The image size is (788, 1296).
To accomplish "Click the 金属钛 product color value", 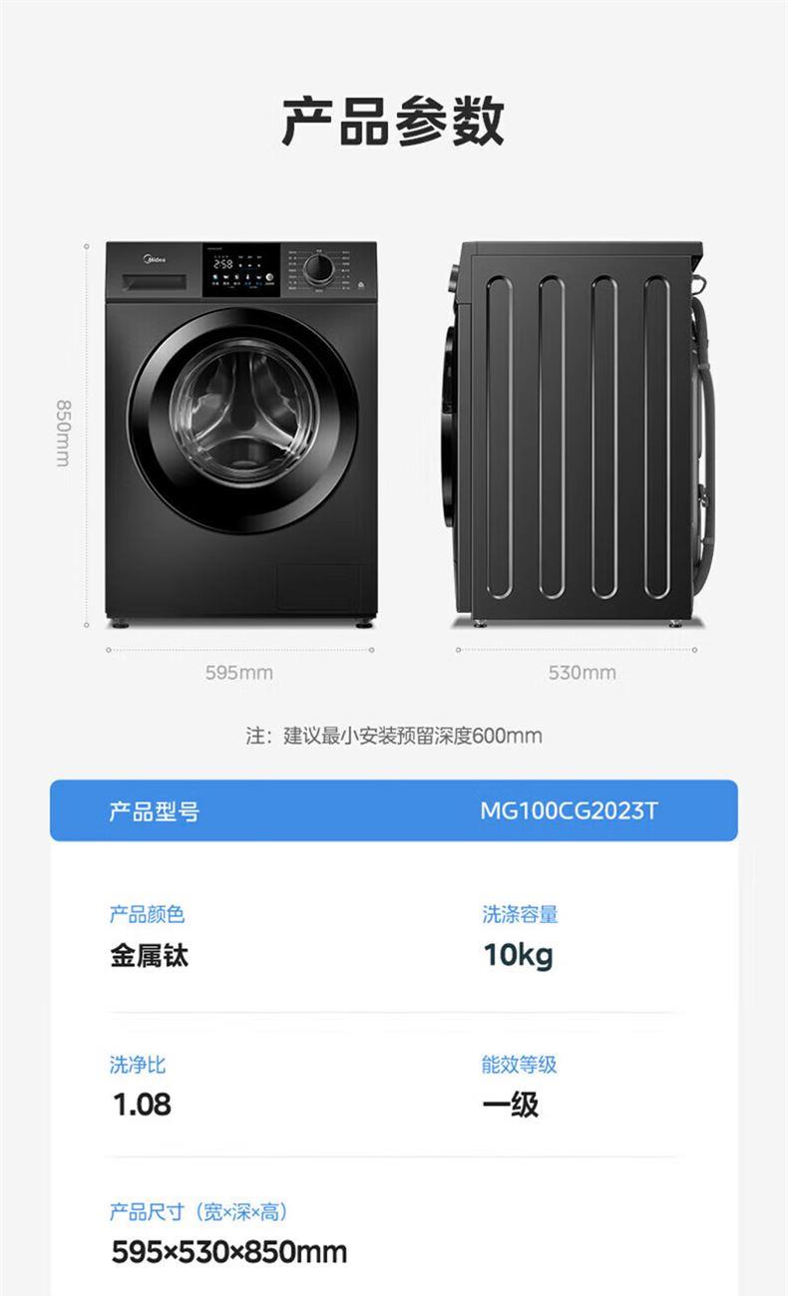I will tap(149, 956).
